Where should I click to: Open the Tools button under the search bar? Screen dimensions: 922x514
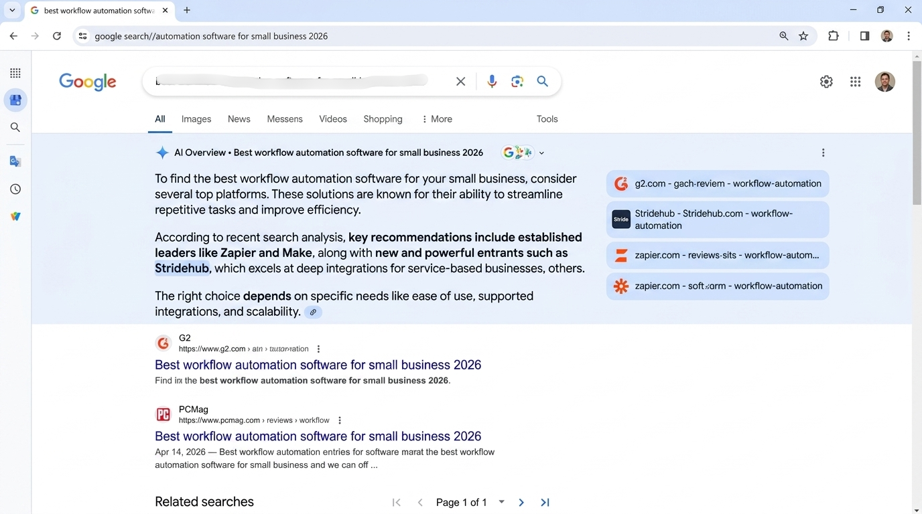coord(547,119)
